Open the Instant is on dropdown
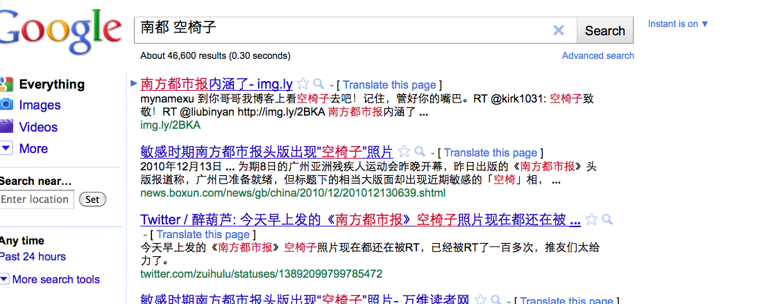This screenshot has width=771, height=304. tap(678, 24)
